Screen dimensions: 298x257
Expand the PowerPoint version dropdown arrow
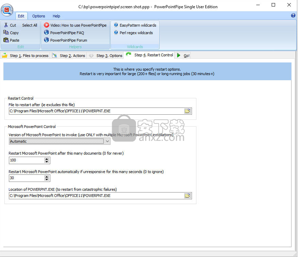coord(107,141)
